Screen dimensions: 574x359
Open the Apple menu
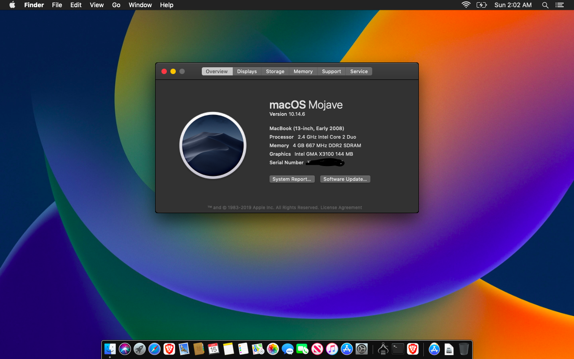(12, 5)
